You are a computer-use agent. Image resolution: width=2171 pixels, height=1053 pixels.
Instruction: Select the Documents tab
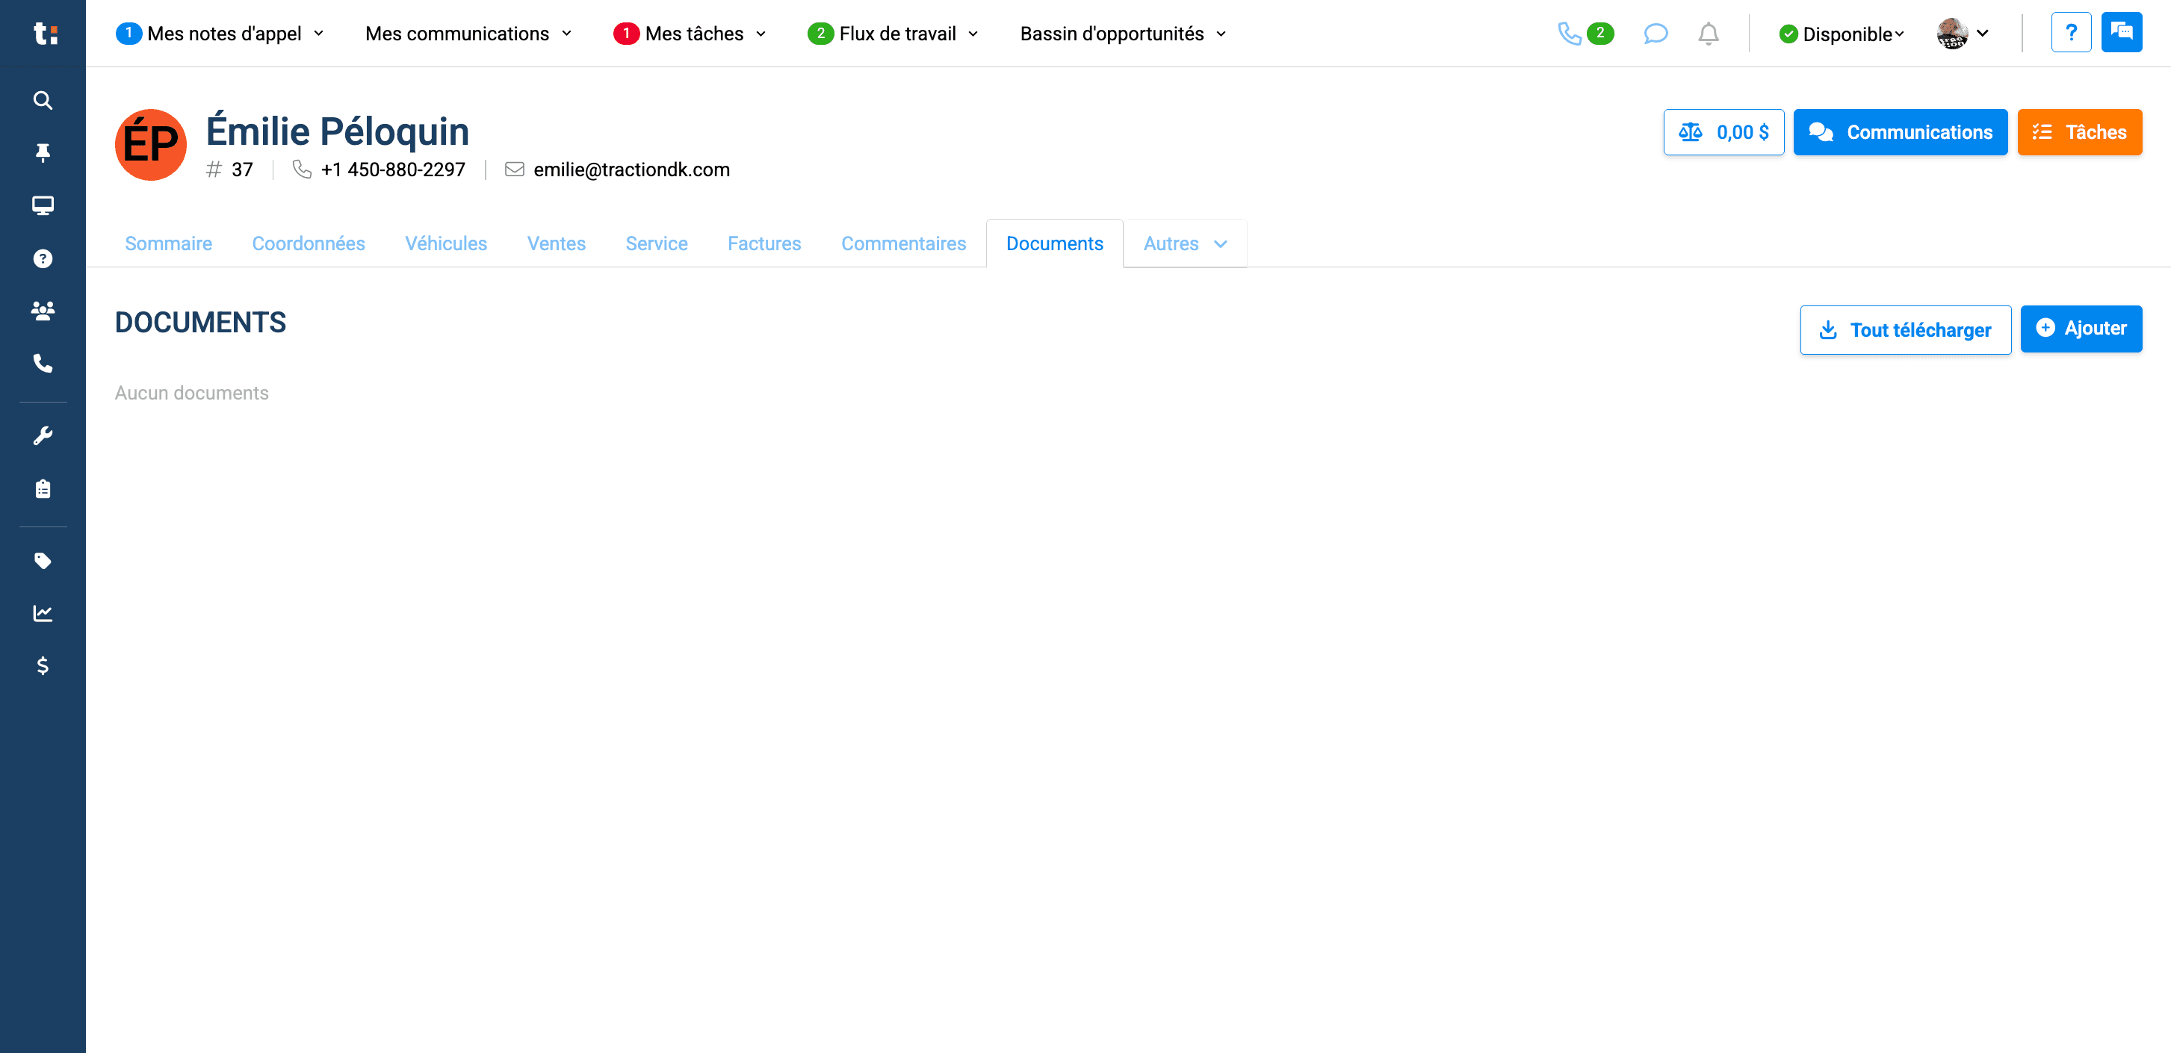point(1054,243)
